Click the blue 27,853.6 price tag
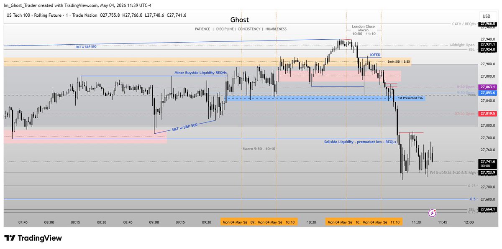Screen dimensions: 502x249 point(488,93)
